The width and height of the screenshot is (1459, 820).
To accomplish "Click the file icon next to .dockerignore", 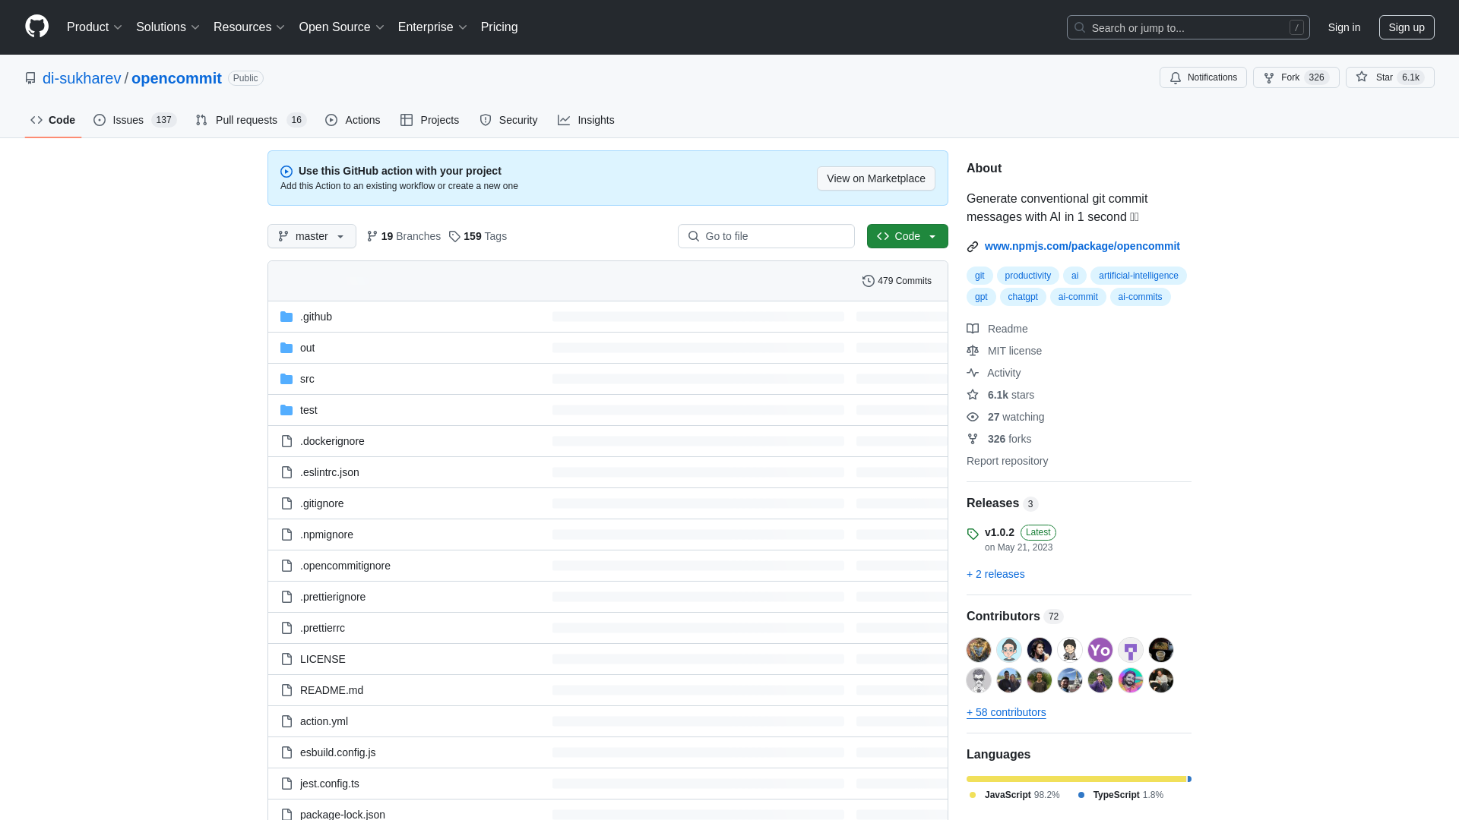I will (286, 441).
